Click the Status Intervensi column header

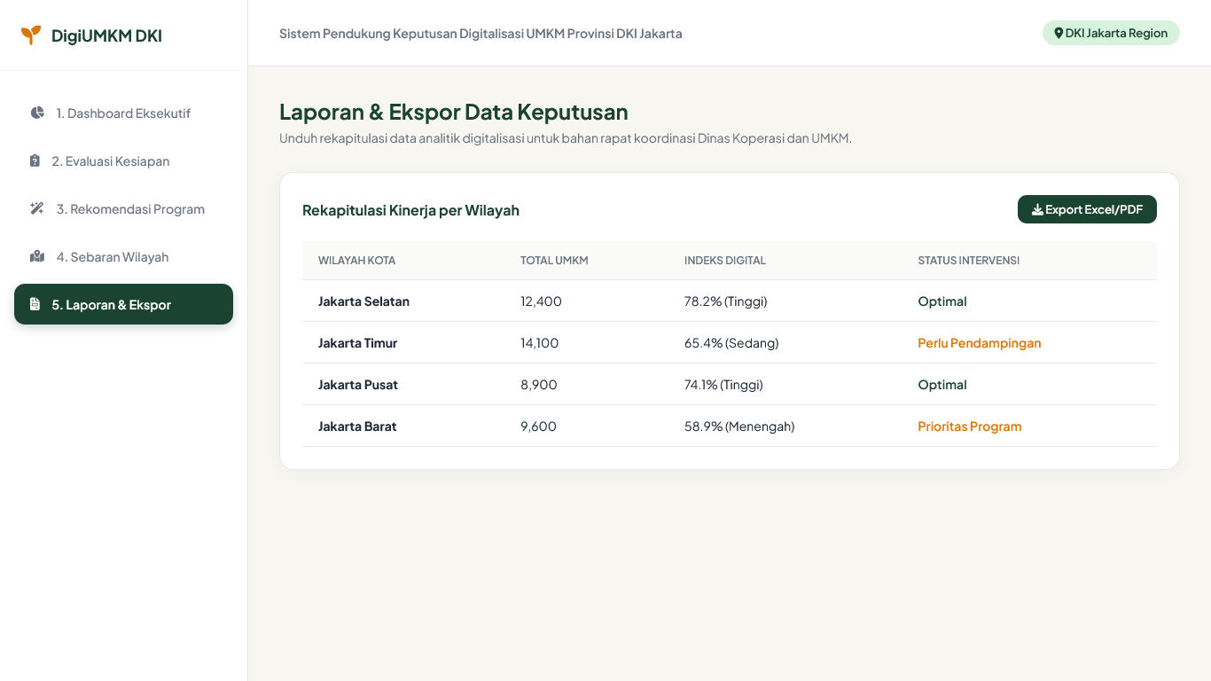pyautogui.click(x=968, y=261)
